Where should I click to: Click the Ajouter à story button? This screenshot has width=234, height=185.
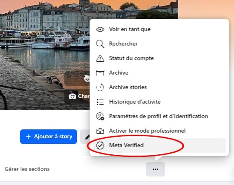coord(49,137)
